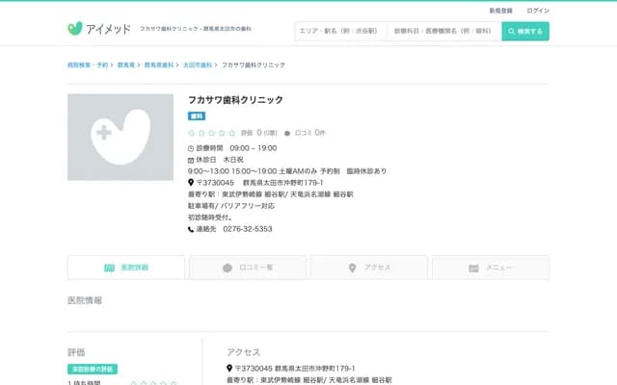Switch to the 口コミ一覧 tab
617x385 pixels.
(248, 268)
